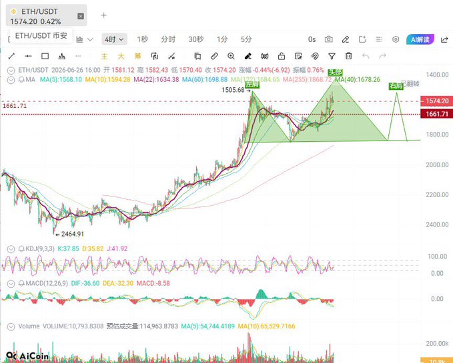
Task: Select the brush pen tool
Action: click(248, 56)
